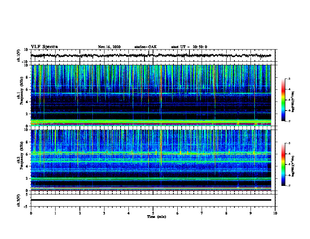Click the time-axis tick label "6"

pos(178,213)
